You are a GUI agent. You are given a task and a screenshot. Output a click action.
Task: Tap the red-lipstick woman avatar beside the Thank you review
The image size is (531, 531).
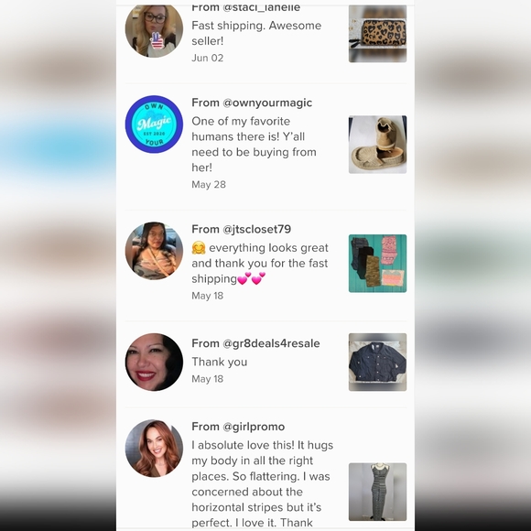tap(154, 362)
